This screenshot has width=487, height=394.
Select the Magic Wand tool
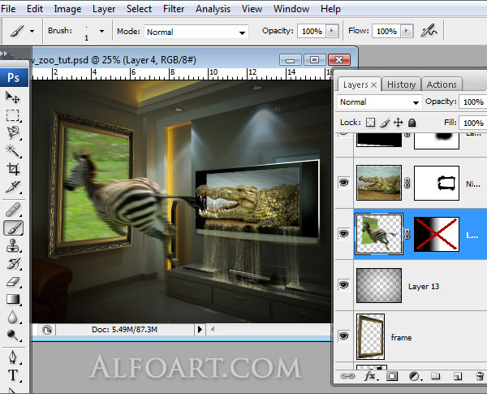tap(12, 151)
